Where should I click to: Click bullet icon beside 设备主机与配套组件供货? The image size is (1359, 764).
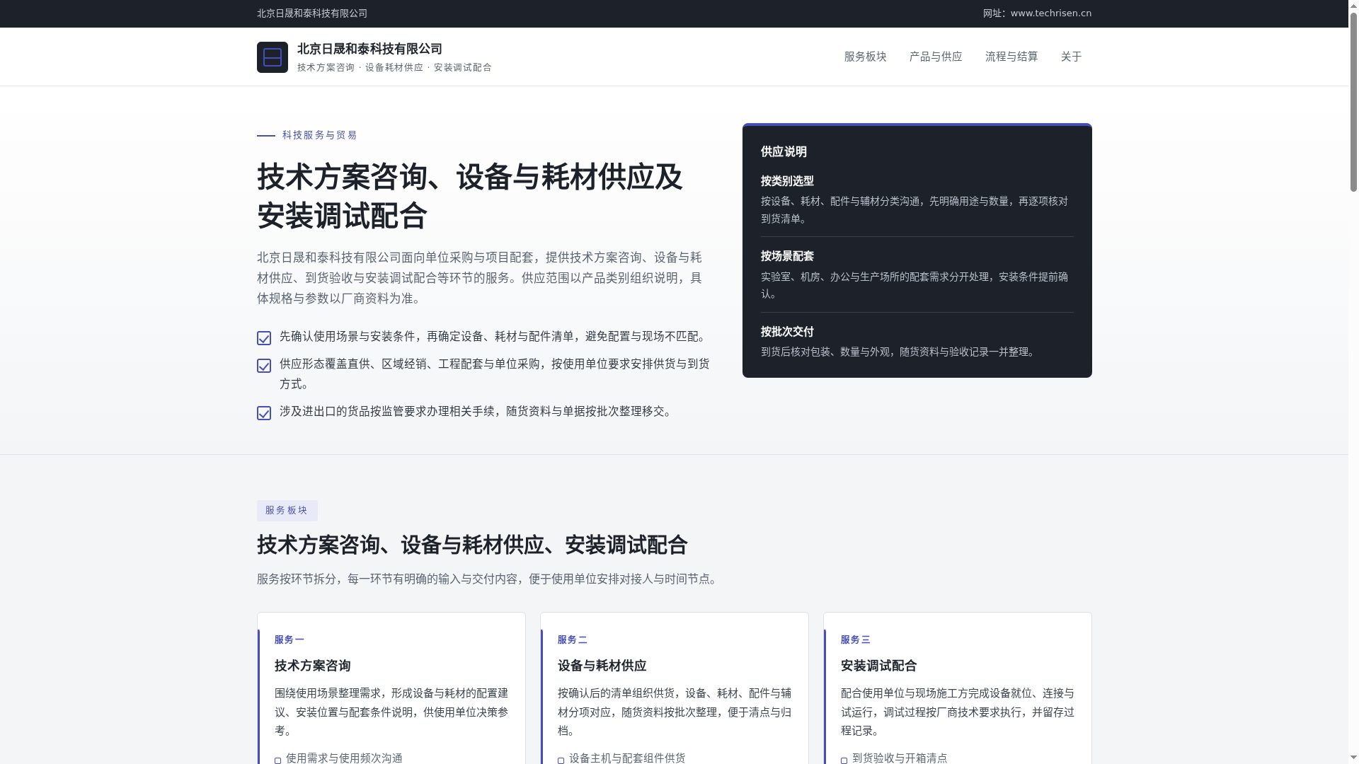coord(561,760)
